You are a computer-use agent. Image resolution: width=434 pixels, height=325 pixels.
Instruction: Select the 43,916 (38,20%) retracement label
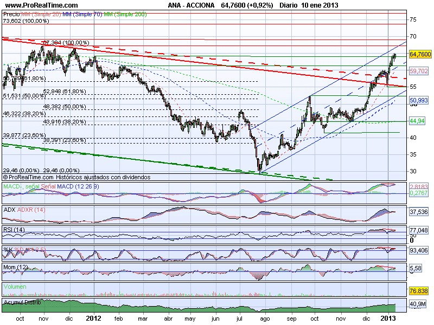click(65, 121)
